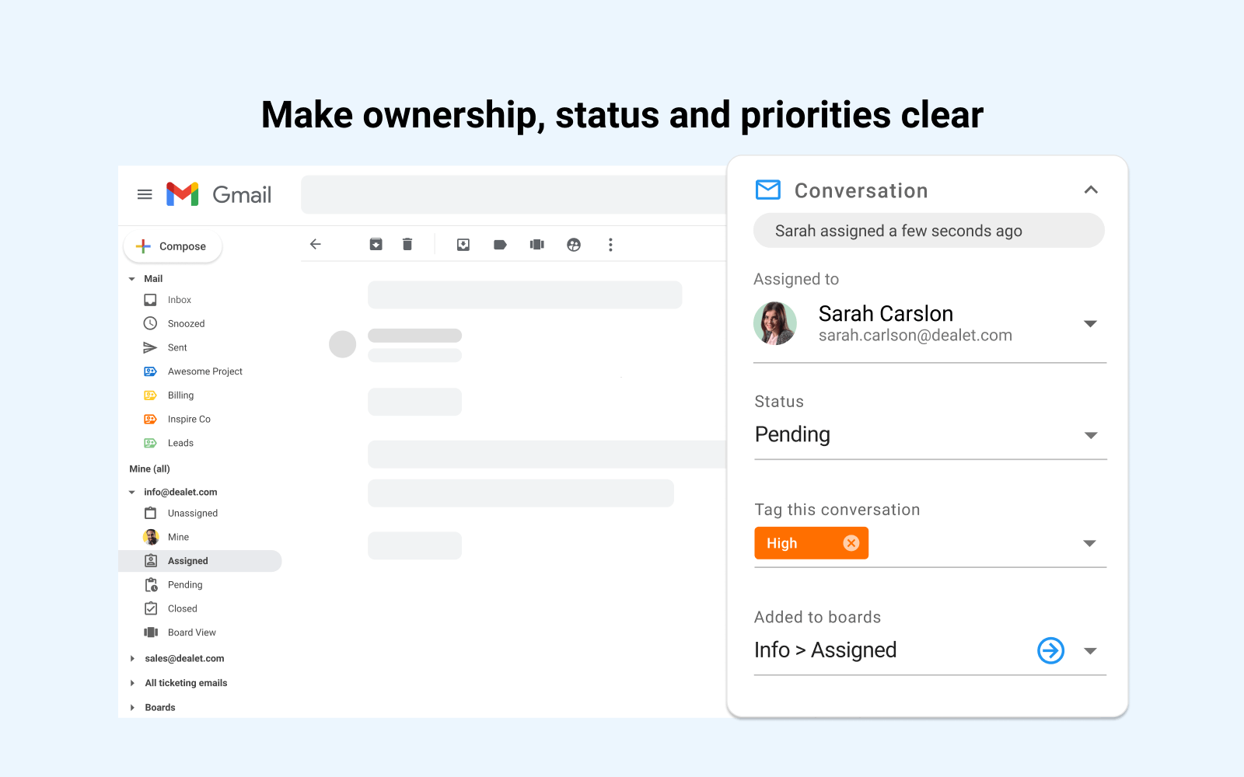This screenshot has height=777, width=1244.
Task: Open the Info > Assigned board link
Action: (1050, 650)
